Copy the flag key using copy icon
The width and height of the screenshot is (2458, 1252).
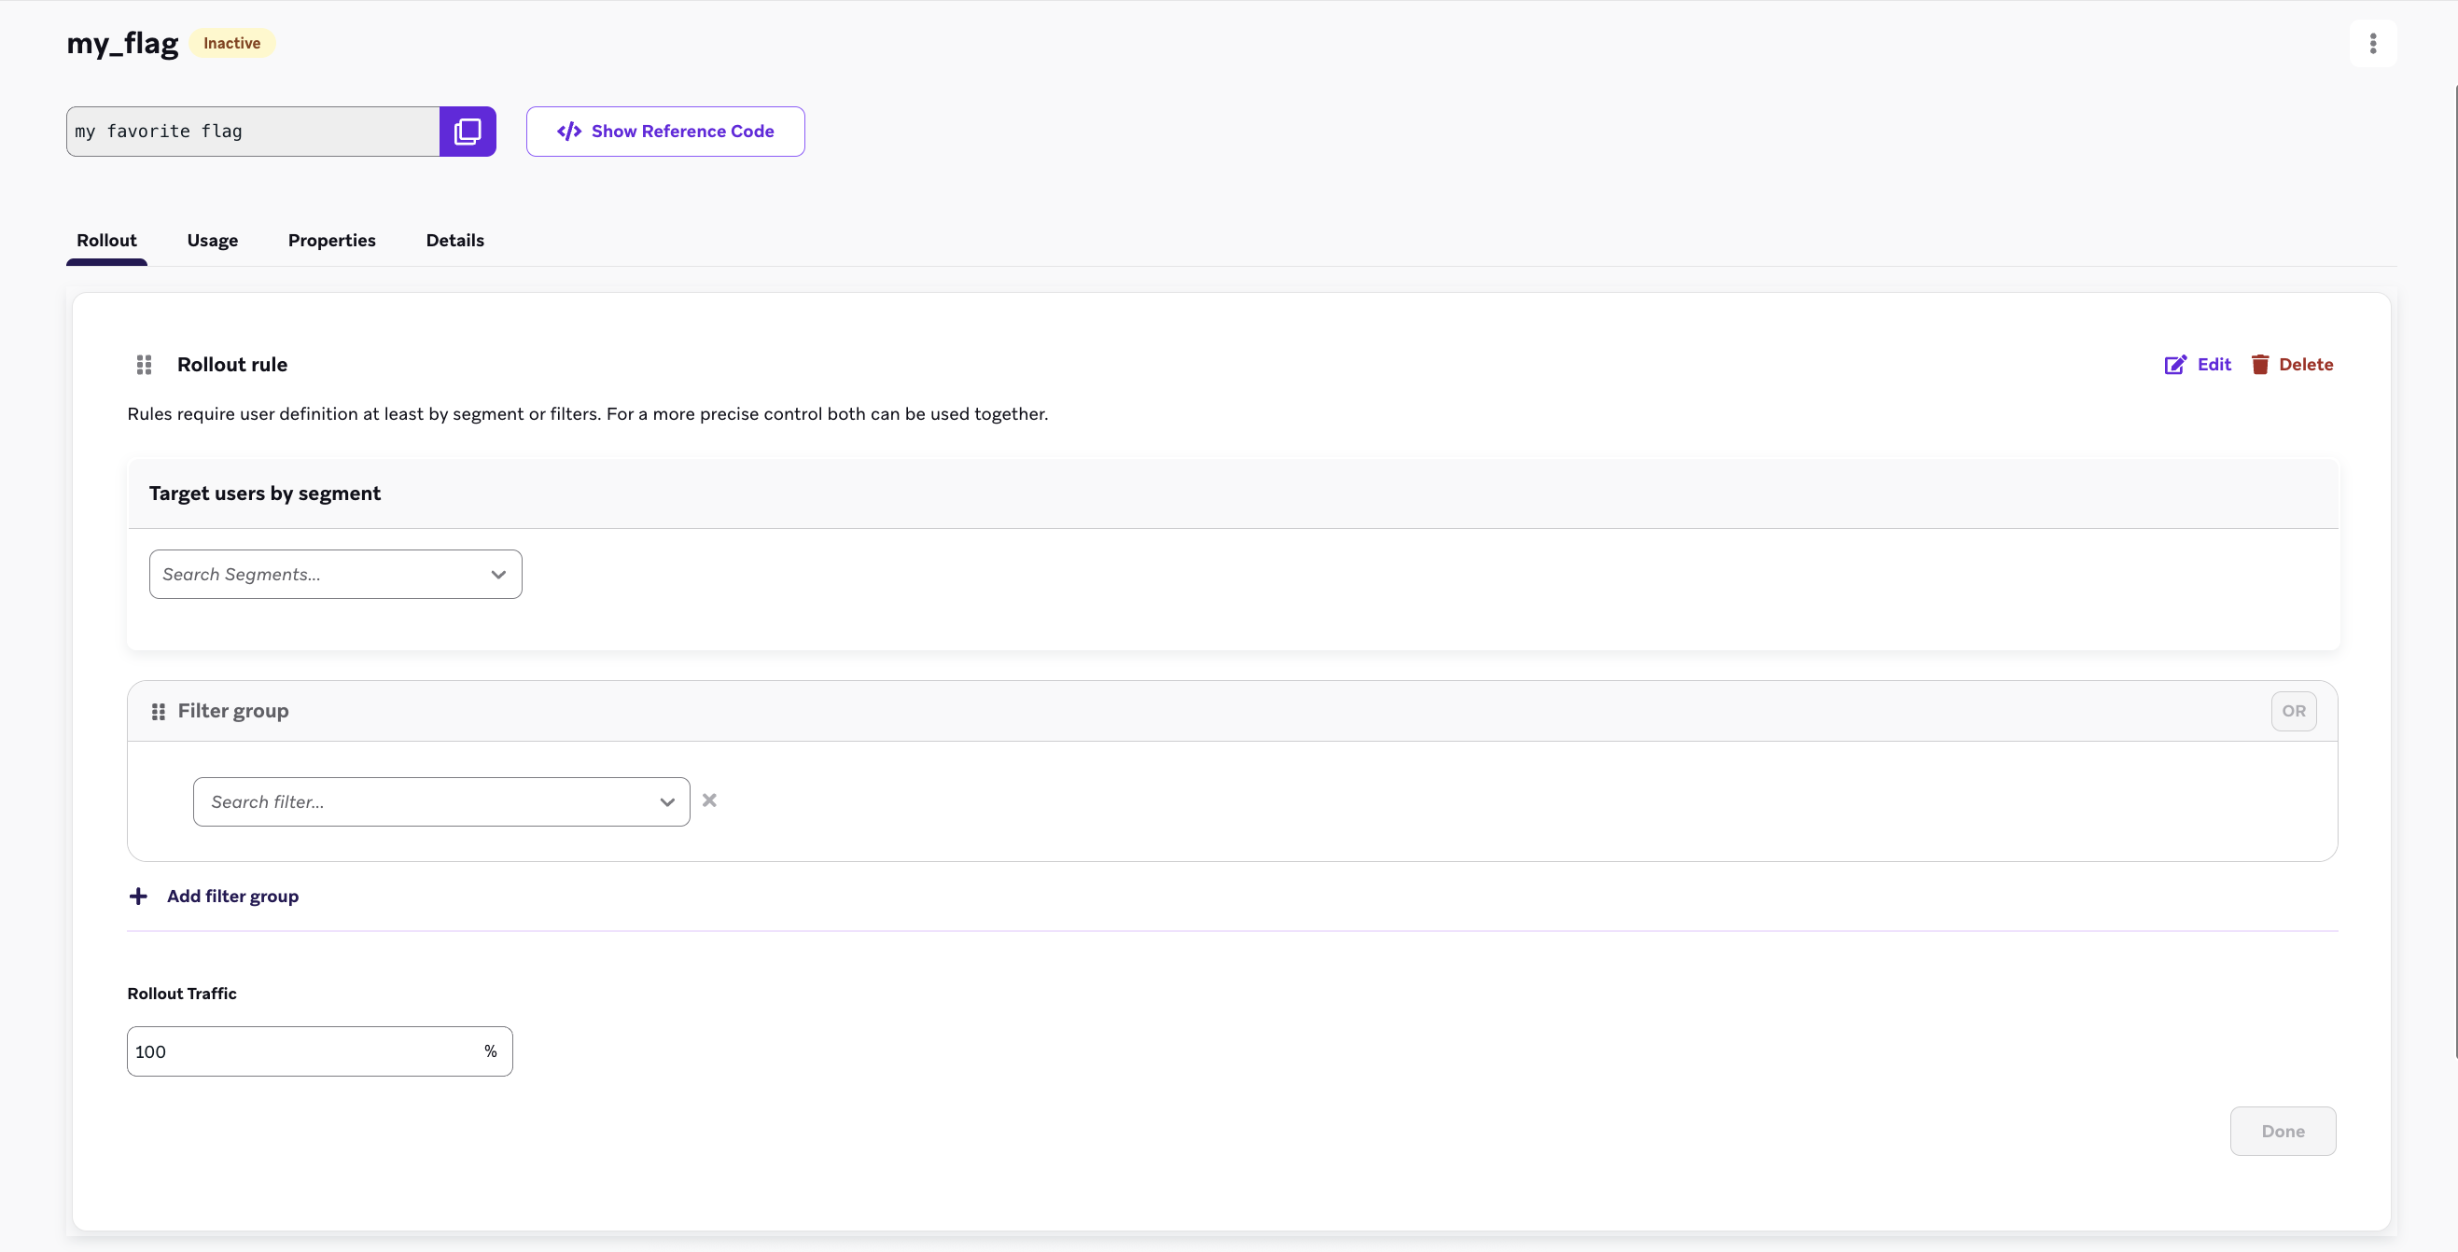tap(468, 131)
